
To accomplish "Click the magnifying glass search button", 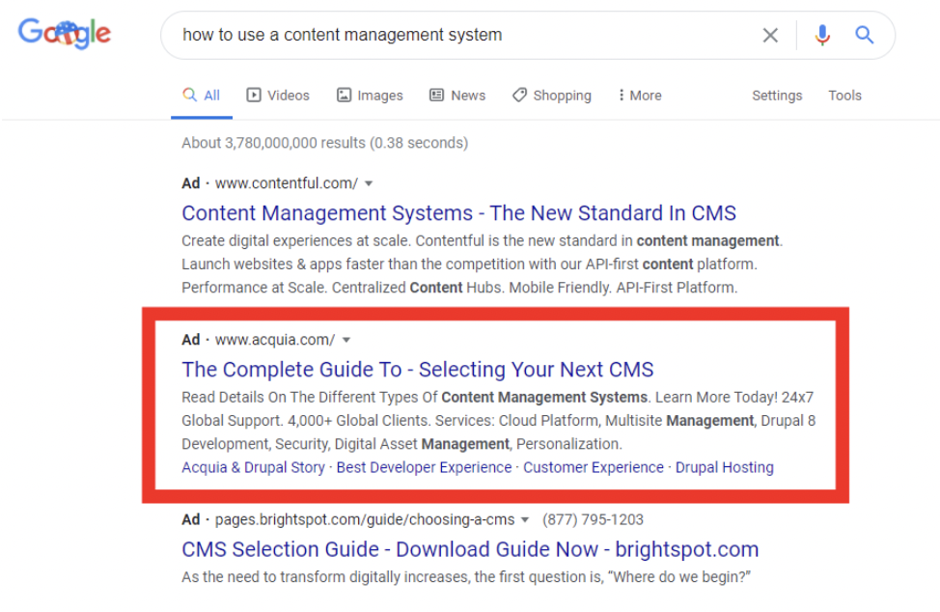I will pyautogui.click(x=865, y=36).
